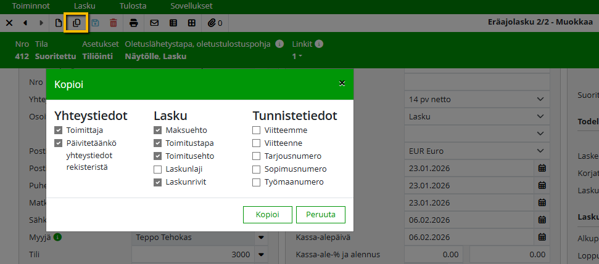Open the Tulosta menu
The width and height of the screenshot is (599, 264).
pyautogui.click(x=133, y=6)
